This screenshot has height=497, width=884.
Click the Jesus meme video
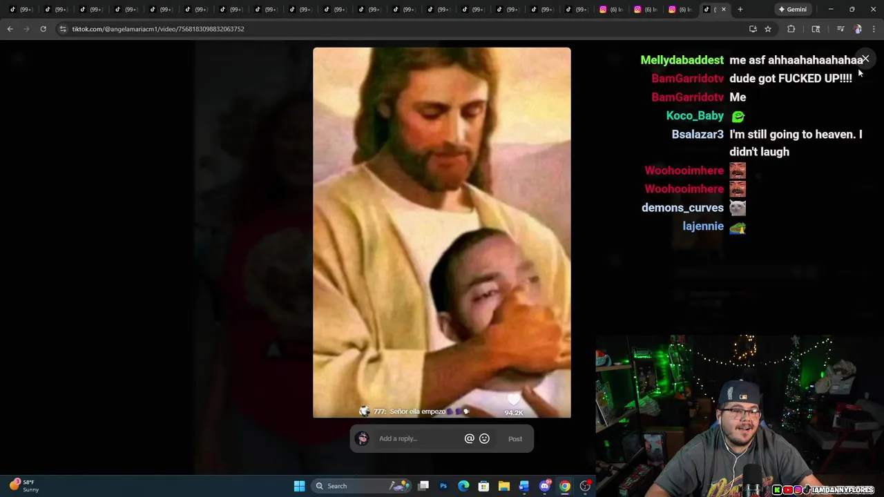tap(442, 233)
